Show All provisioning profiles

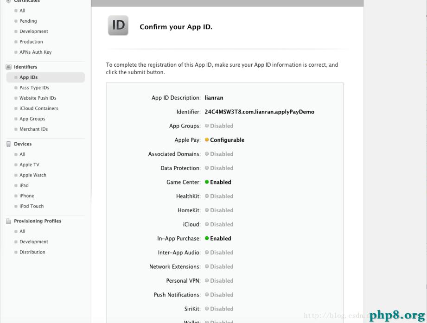tap(22, 231)
